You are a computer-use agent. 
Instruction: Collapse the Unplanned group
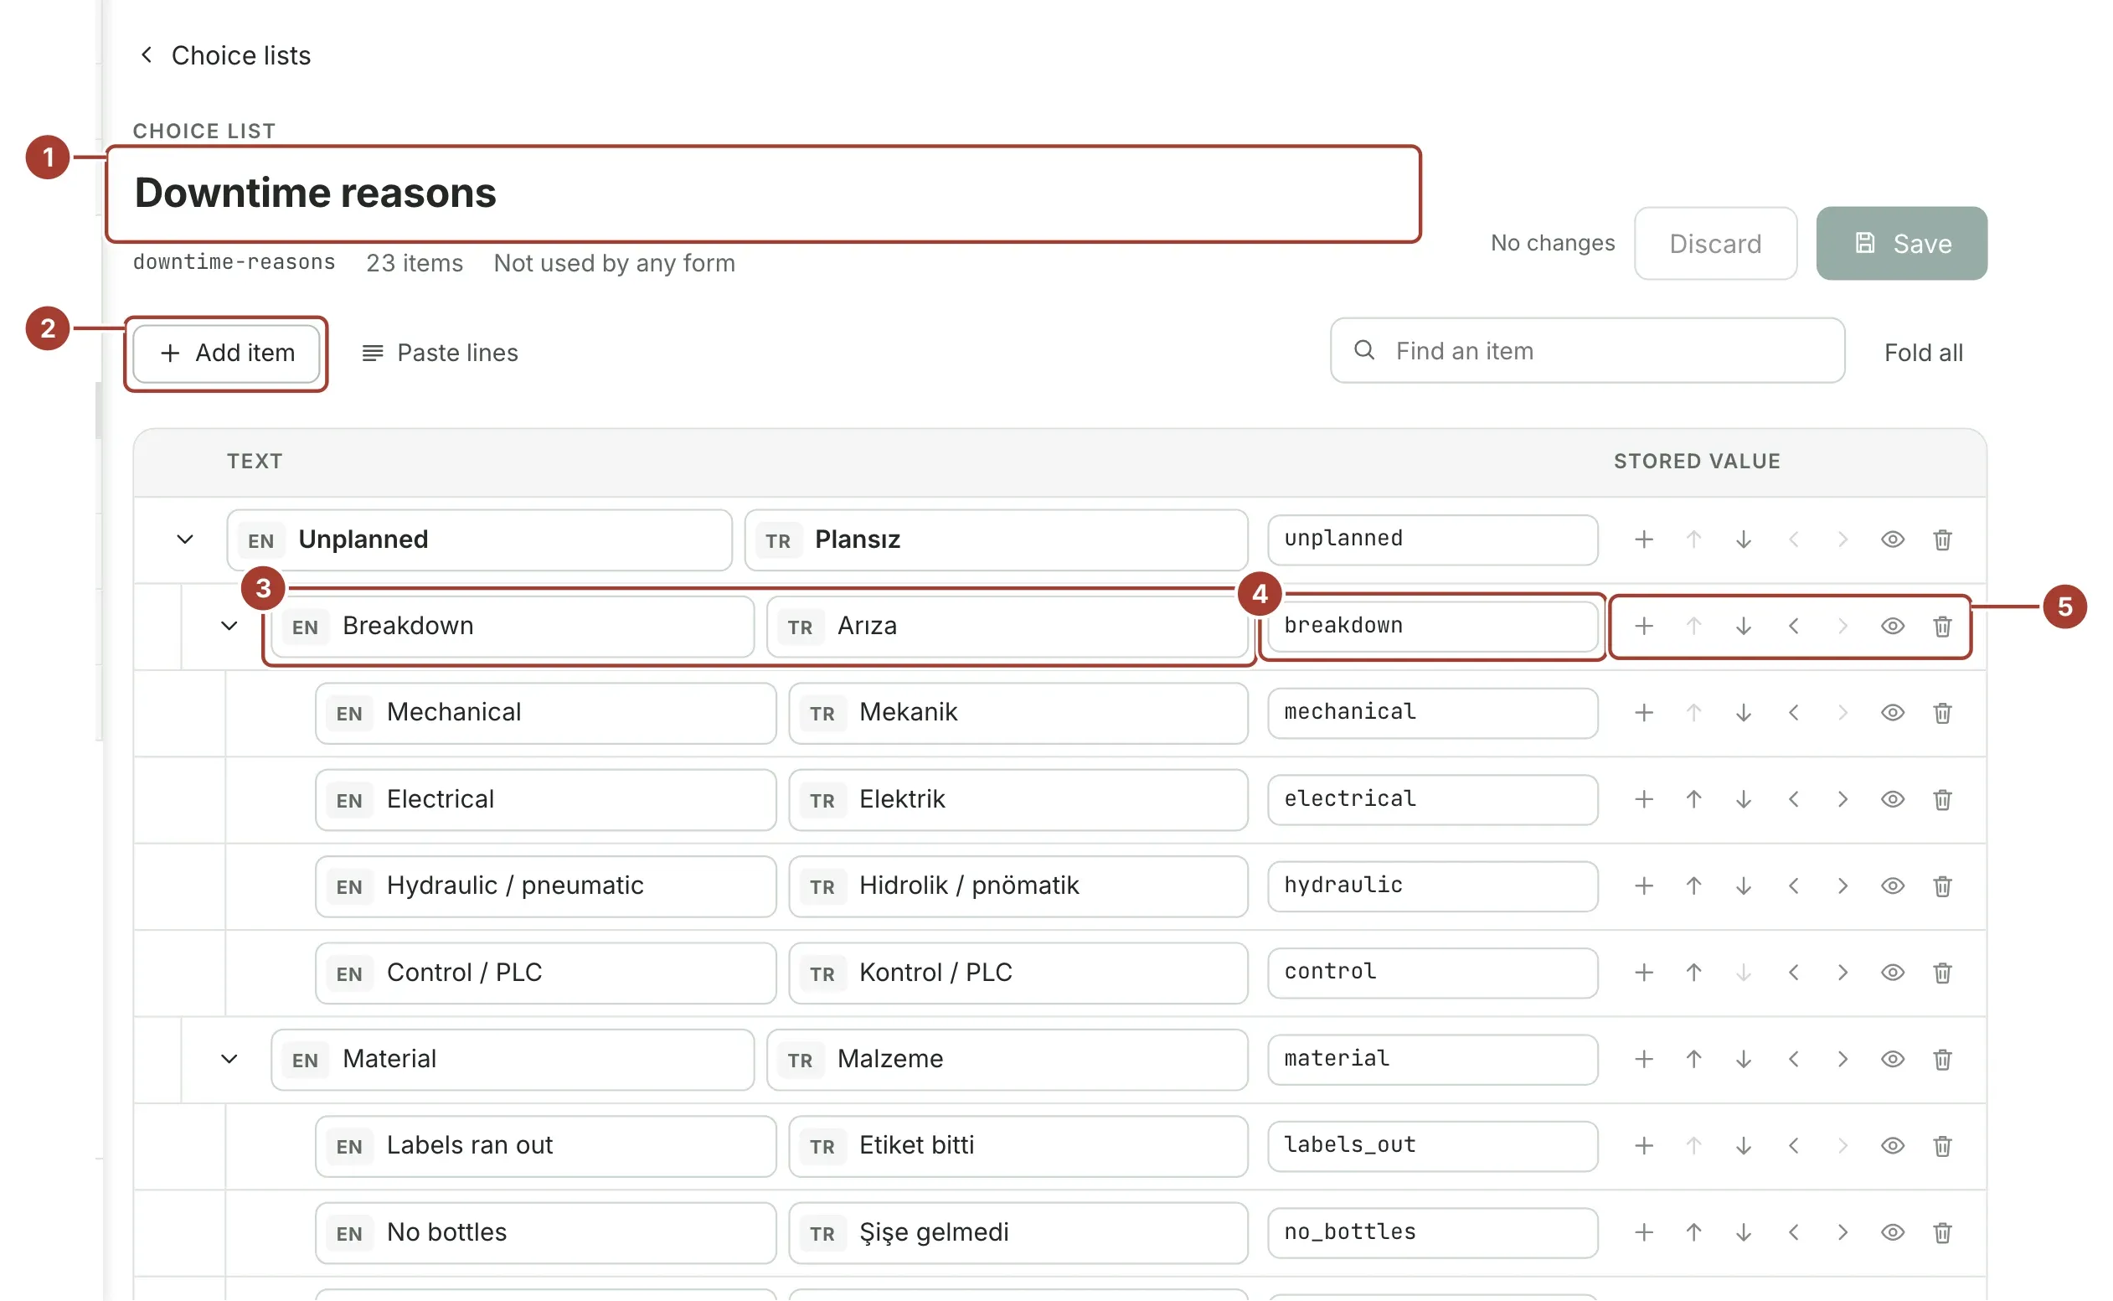point(185,540)
